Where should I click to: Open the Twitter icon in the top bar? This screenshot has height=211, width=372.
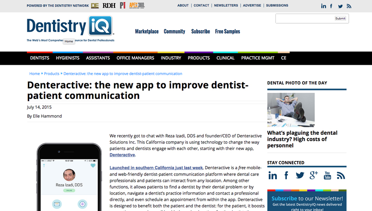341,6
